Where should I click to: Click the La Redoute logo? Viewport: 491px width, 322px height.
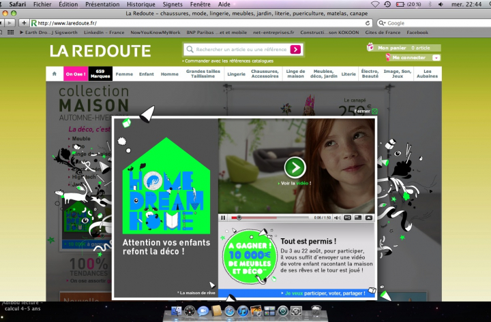click(x=100, y=51)
